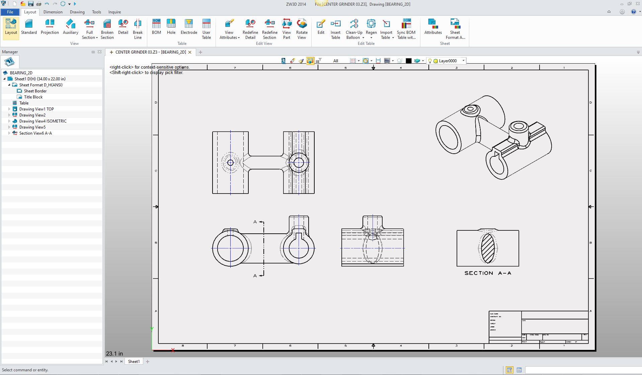The width and height of the screenshot is (642, 375).
Task: Click the Print icon in quick access toolbar
Action: [x=39, y=4]
